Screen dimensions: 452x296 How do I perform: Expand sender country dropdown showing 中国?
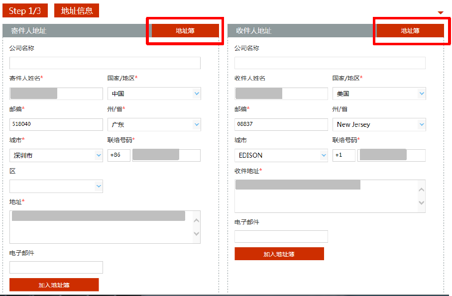coord(154,94)
